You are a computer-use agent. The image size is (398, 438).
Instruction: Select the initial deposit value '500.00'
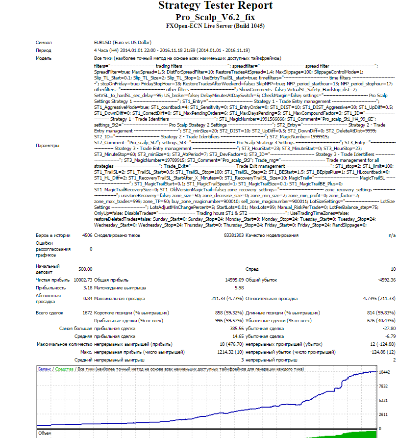point(85,269)
